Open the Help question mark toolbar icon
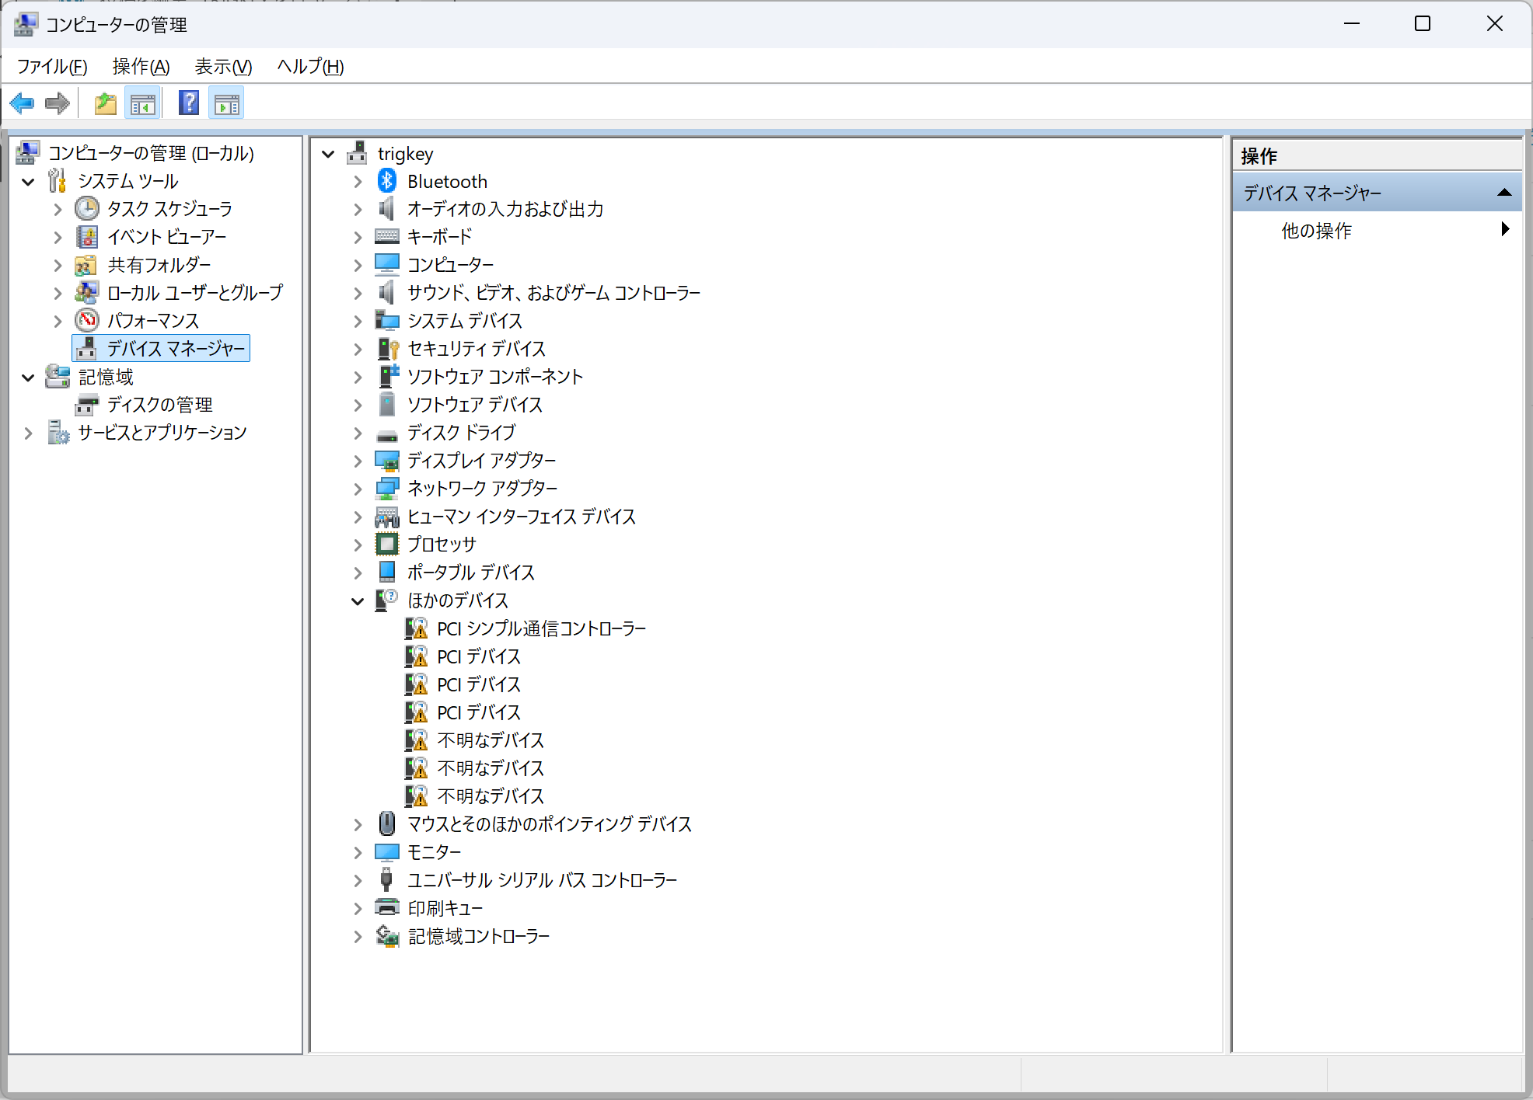Screen dimensions: 1533x1100 [189, 103]
